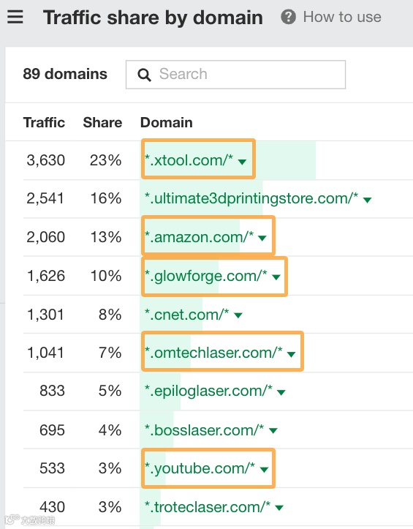
Task: Expand dropdown arrow next to epiloglaser.com
Action: click(x=281, y=392)
